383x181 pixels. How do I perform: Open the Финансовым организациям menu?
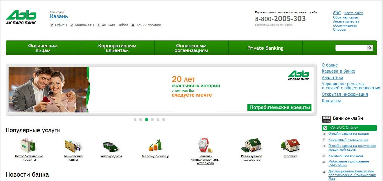[x=191, y=48]
